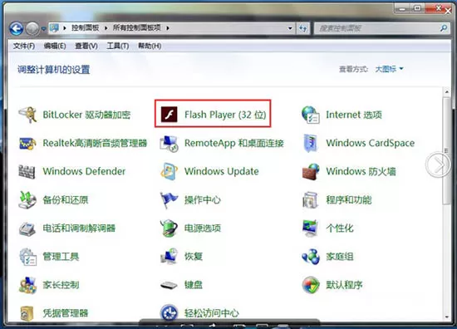Open the 轻松访问中心 icon
This screenshot has height=329, width=457.
169,313
